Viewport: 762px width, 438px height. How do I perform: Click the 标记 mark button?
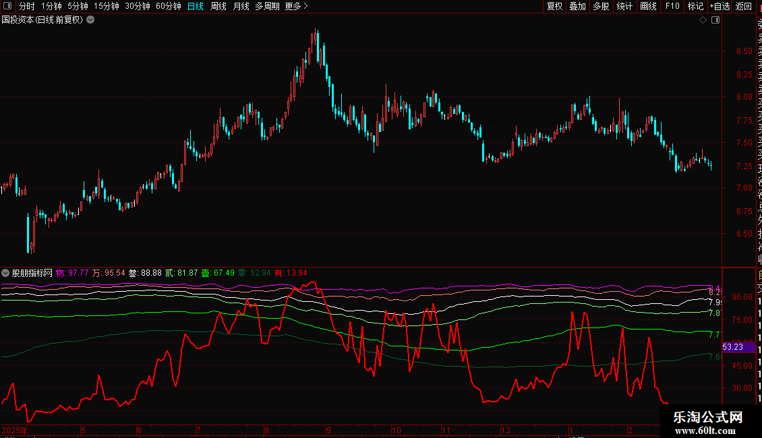695,6
